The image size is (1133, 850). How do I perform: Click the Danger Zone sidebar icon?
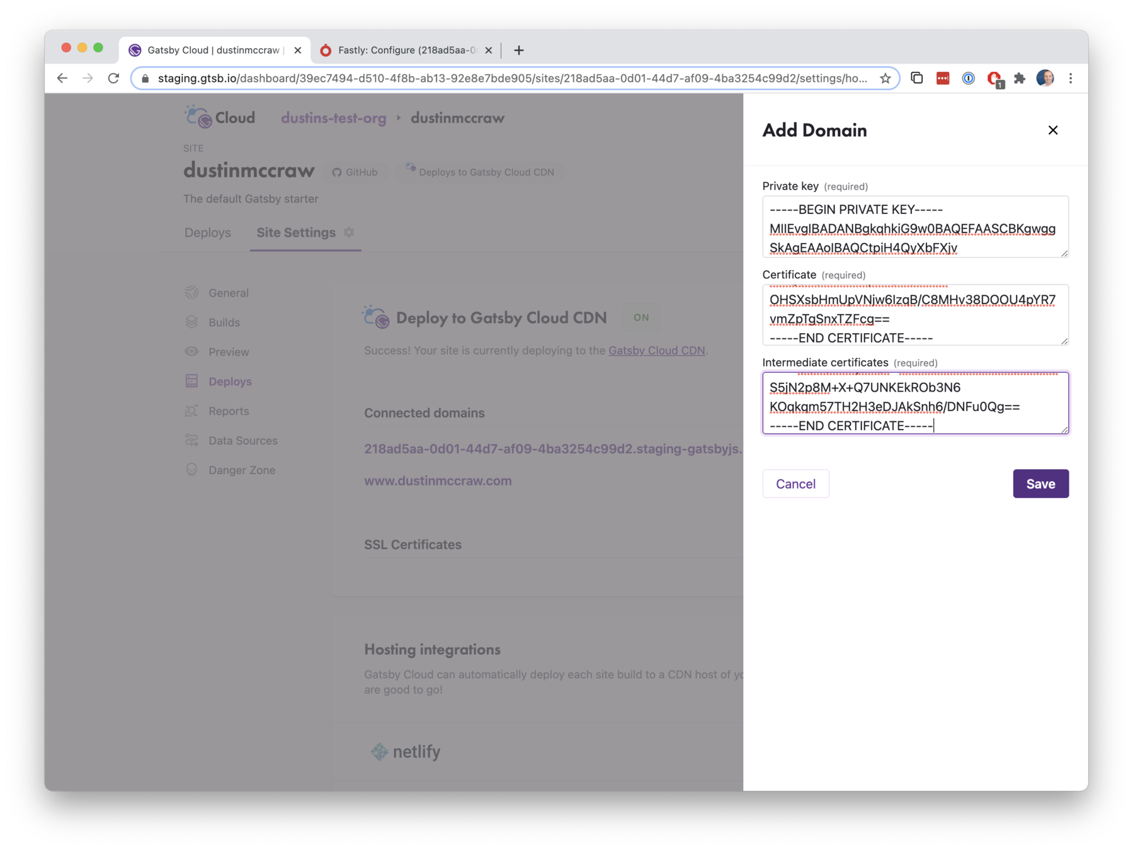[x=191, y=470]
